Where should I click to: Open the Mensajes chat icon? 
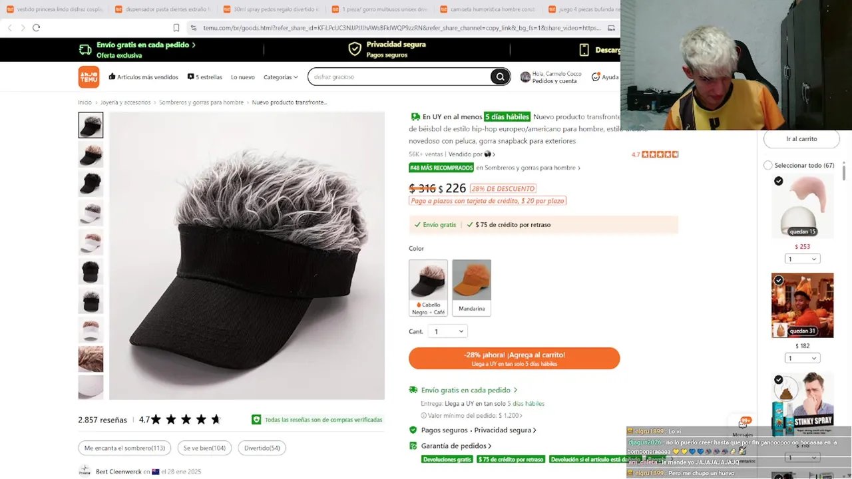[743, 424]
